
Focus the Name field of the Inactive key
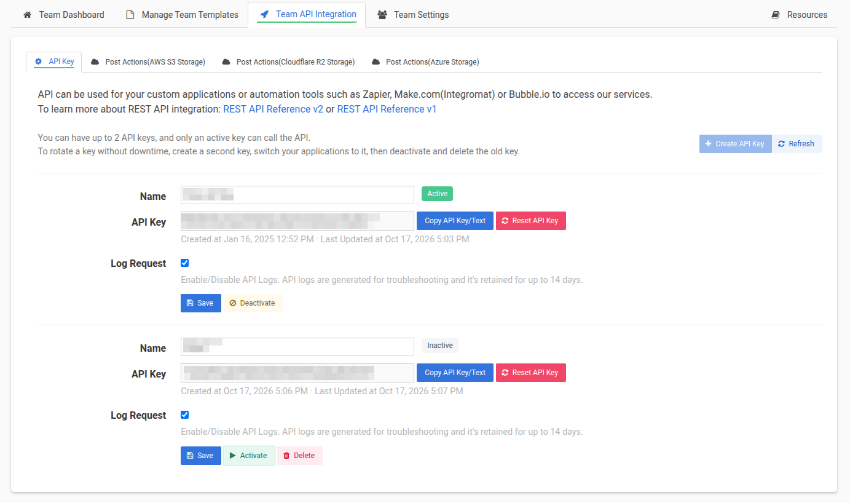coord(297,347)
